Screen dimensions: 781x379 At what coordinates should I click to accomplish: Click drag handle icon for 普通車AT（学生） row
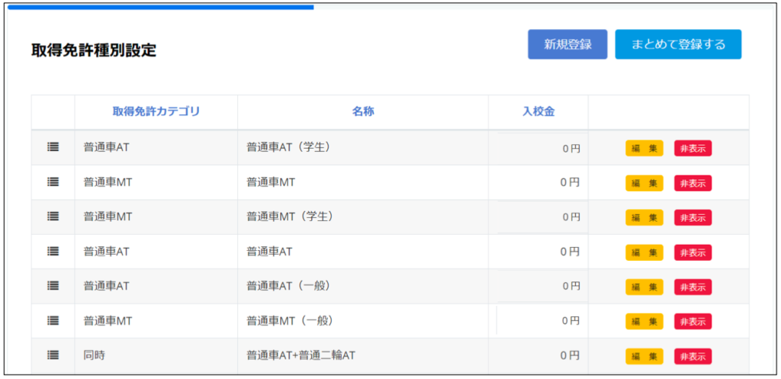[53, 147]
